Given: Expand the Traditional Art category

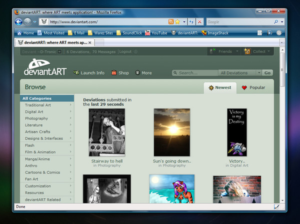Looking at the screenshot, I should [x=70, y=105].
